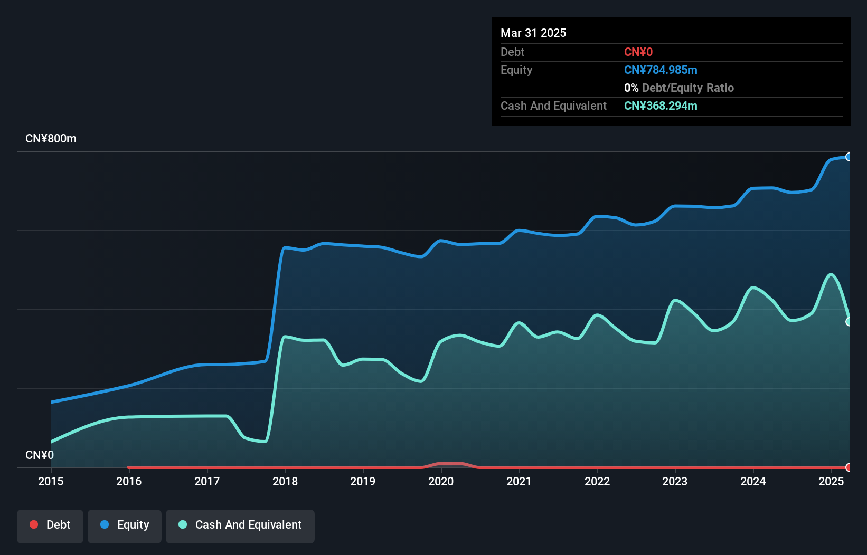Click the CN¥784.985m equity value
Screen dimensions: 867x555
[x=661, y=70]
